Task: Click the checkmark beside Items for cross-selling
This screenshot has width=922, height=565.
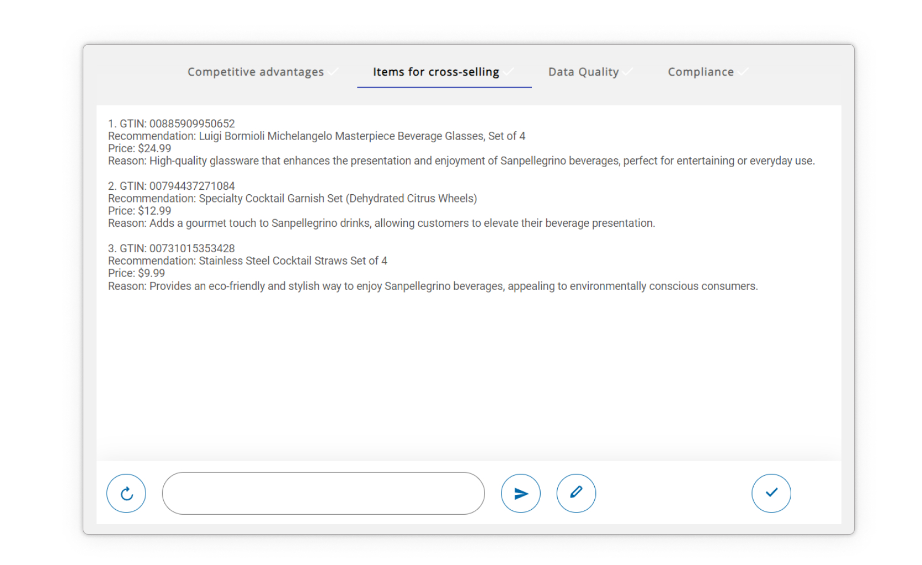Action: [x=508, y=72]
